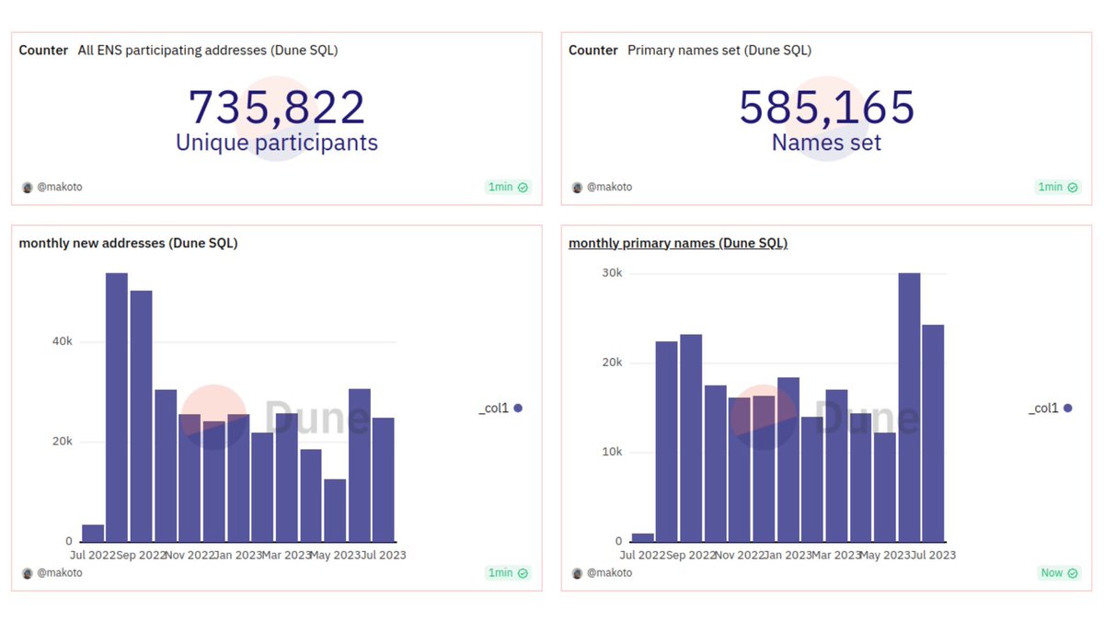The height and width of the screenshot is (621, 1104).
Task: Open 'monthly primary names (Dune SQL)' title link
Action: point(678,243)
